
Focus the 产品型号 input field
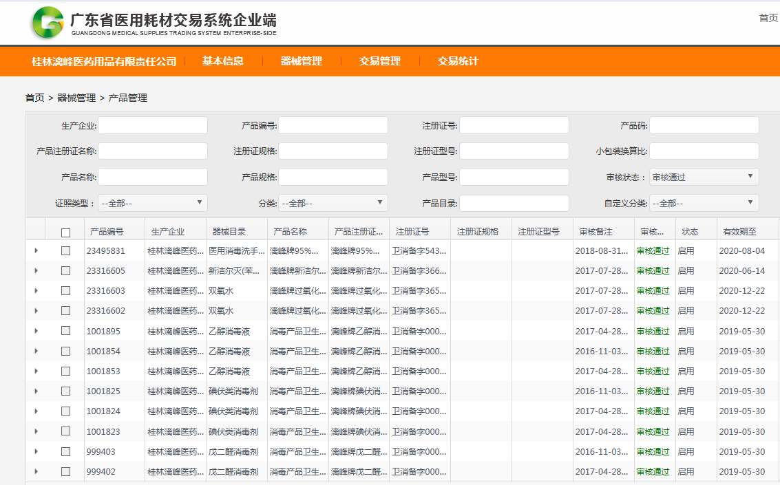tap(514, 177)
